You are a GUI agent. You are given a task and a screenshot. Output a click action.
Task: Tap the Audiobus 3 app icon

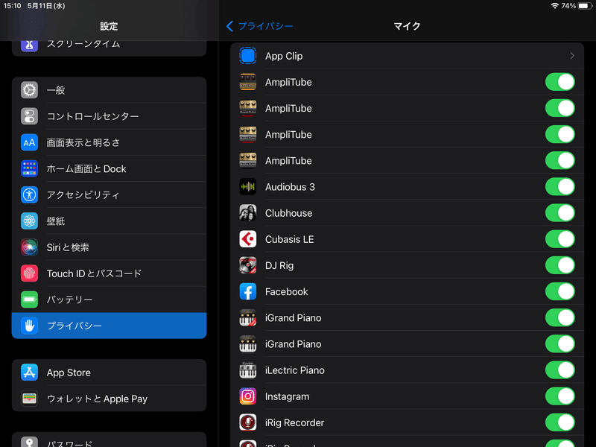tap(248, 187)
